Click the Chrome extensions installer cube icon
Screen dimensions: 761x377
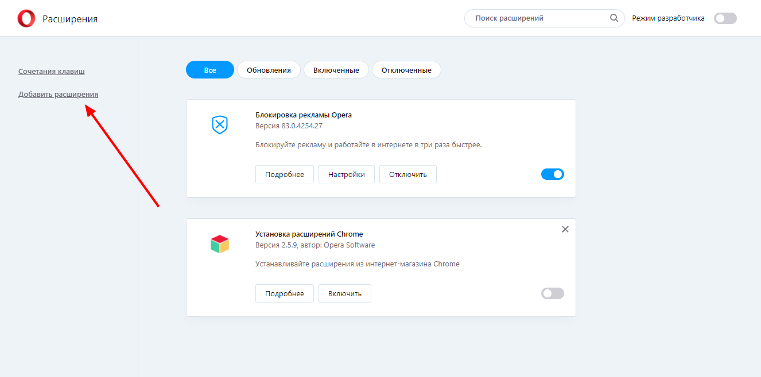tap(220, 244)
